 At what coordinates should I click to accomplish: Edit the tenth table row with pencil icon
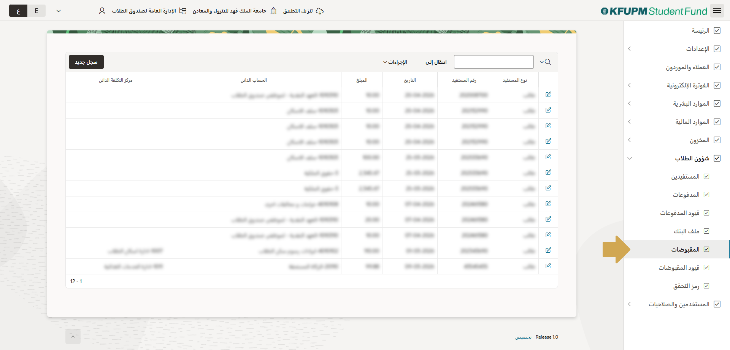coord(548,234)
